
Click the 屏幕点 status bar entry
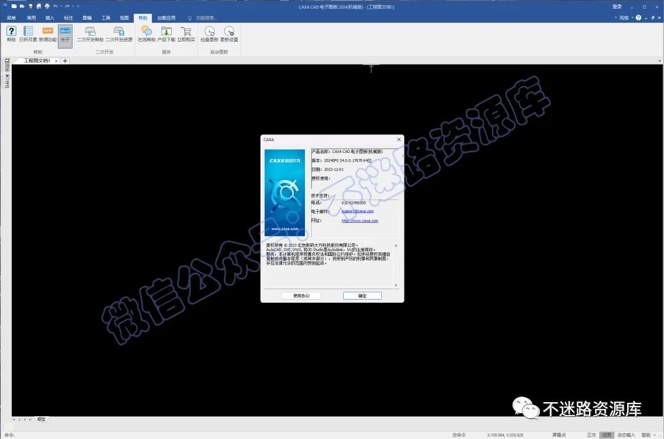(558, 435)
